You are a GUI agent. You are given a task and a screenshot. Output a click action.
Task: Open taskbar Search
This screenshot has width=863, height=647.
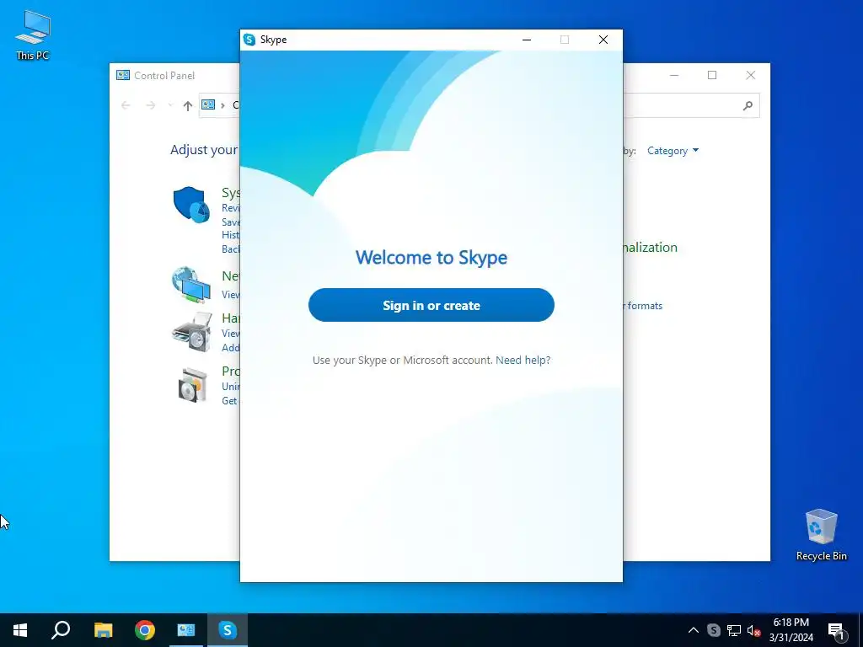point(61,630)
